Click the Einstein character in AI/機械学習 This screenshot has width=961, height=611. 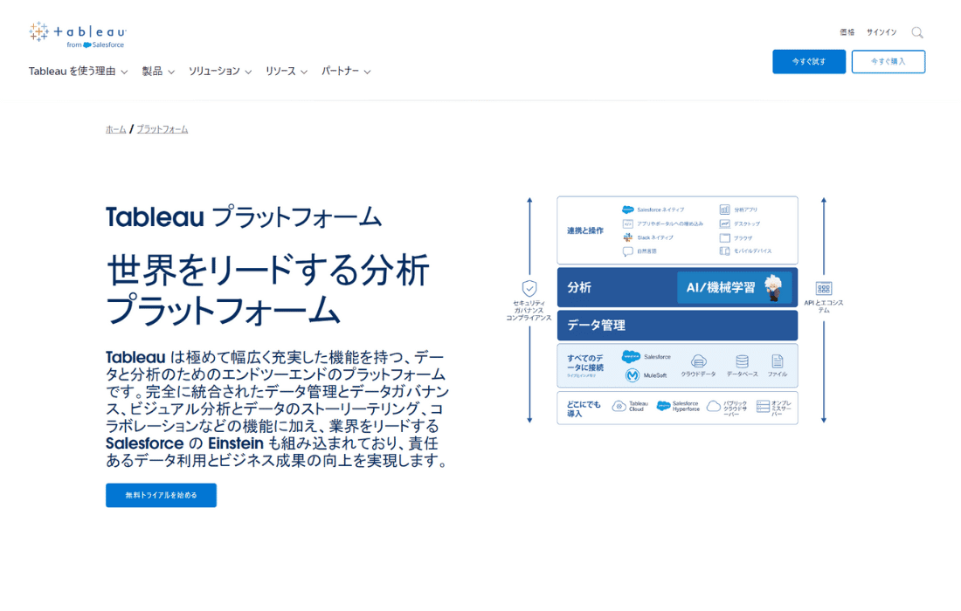pyautogui.click(x=774, y=288)
